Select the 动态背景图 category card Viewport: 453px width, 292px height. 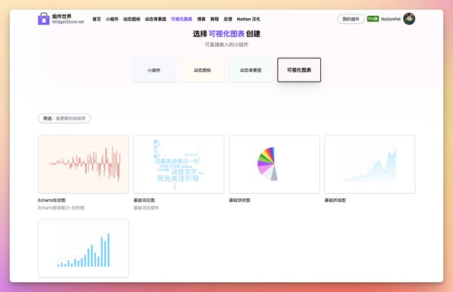[251, 70]
